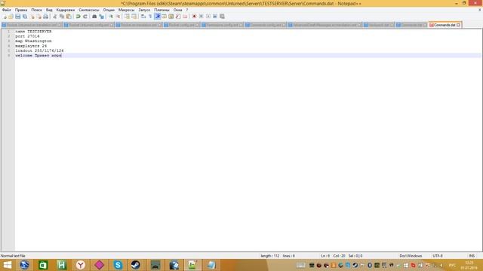Open the Правка menu
Viewport: 483px width, 271px height.
click(x=21, y=10)
